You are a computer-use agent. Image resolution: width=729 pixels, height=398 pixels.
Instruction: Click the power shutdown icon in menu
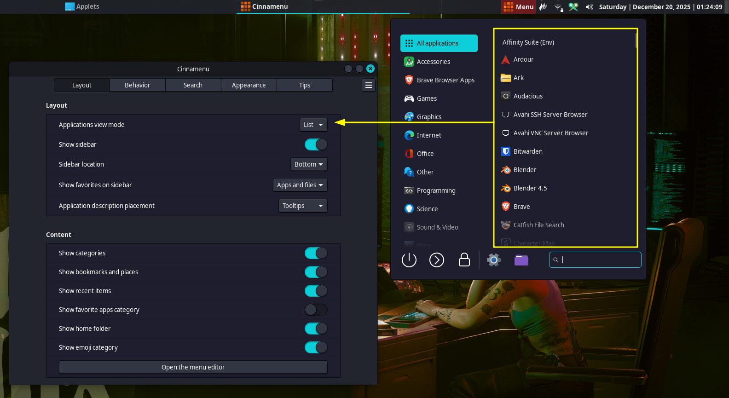[x=409, y=260]
